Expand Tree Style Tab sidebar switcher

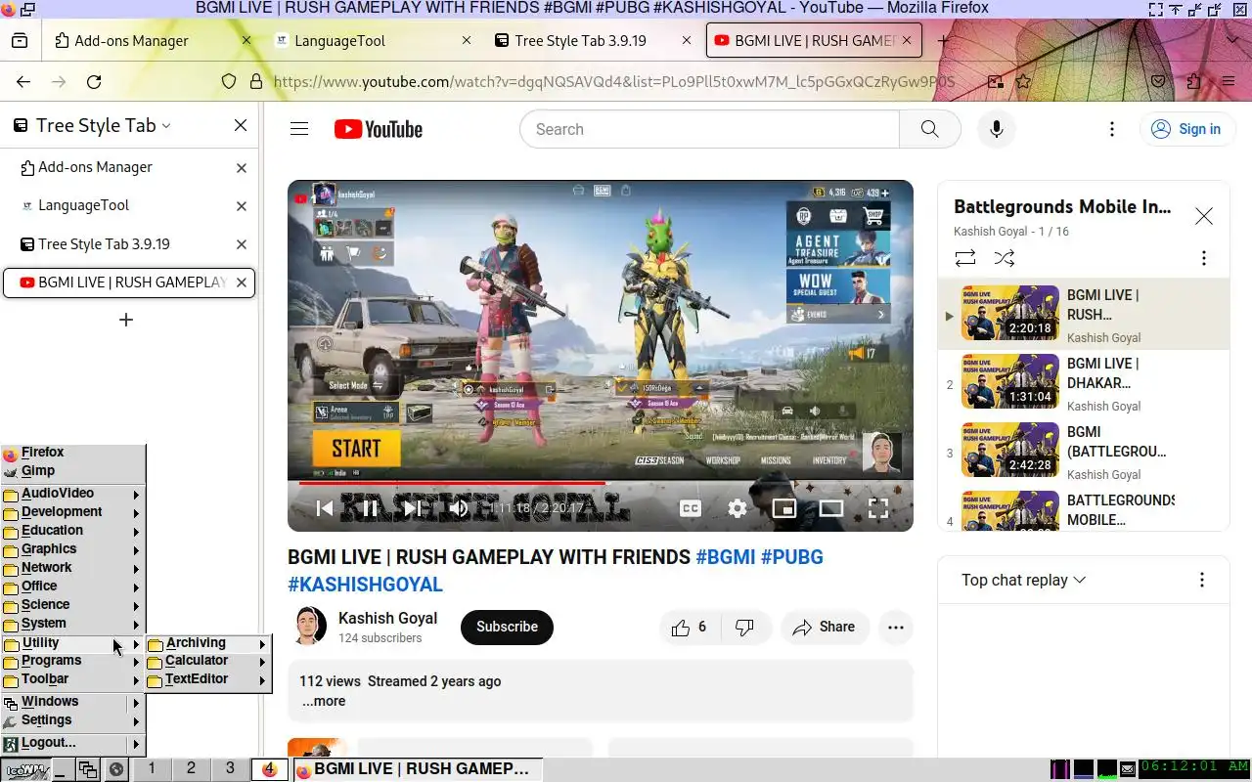pos(93,125)
